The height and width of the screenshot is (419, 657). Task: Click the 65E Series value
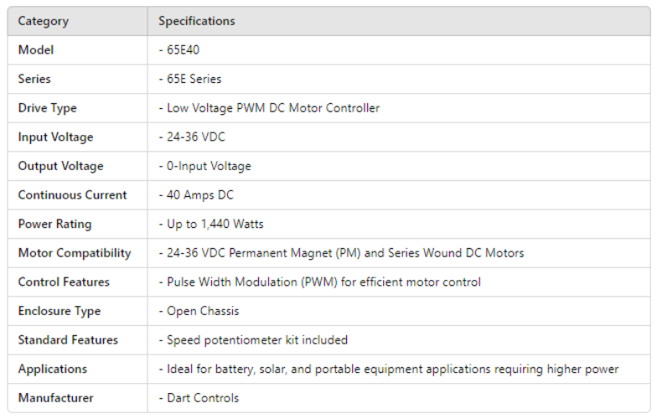pyautogui.click(x=192, y=79)
